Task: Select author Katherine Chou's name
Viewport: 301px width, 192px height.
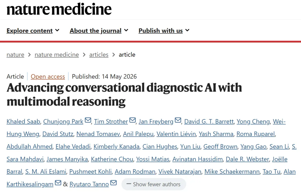Action: [112, 159]
